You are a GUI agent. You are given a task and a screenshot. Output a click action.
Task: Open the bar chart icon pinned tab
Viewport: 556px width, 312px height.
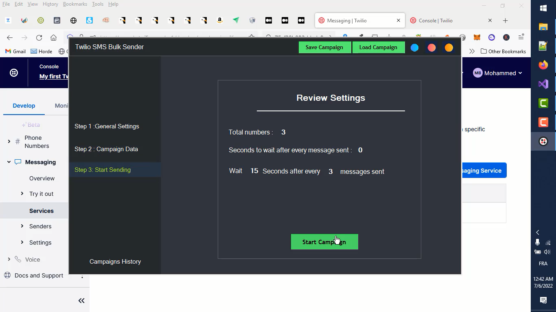pyautogui.click(x=24, y=20)
